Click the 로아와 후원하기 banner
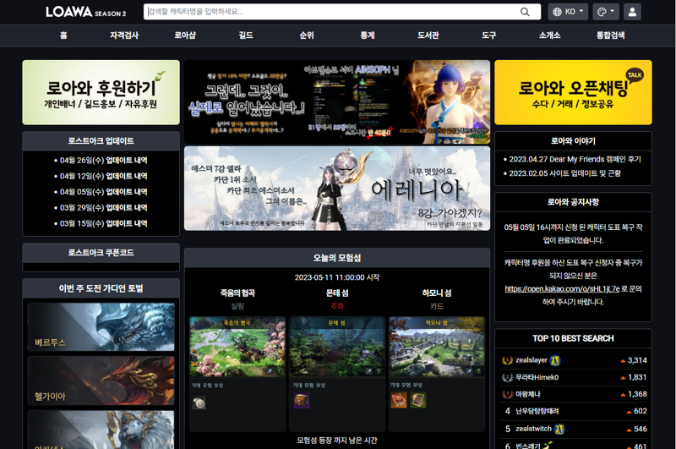The image size is (676, 449). [101, 92]
